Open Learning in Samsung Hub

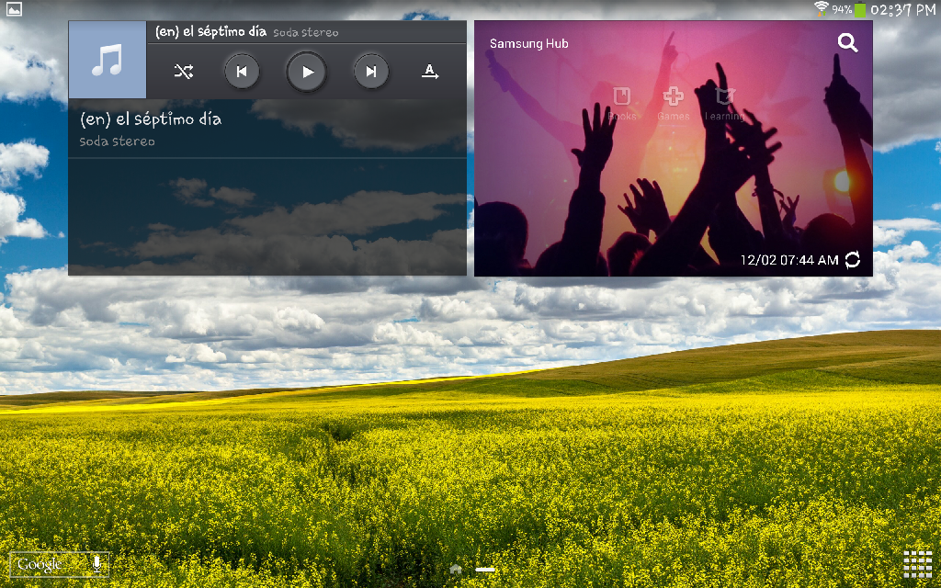click(725, 103)
